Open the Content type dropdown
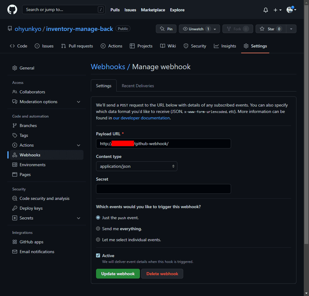Screen dimensions: 309x296 coord(137,166)
